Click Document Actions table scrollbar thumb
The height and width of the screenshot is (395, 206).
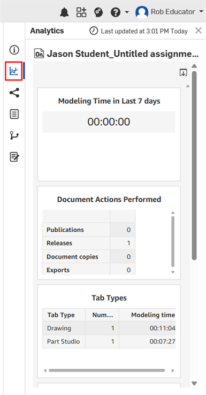click(173, 241)
